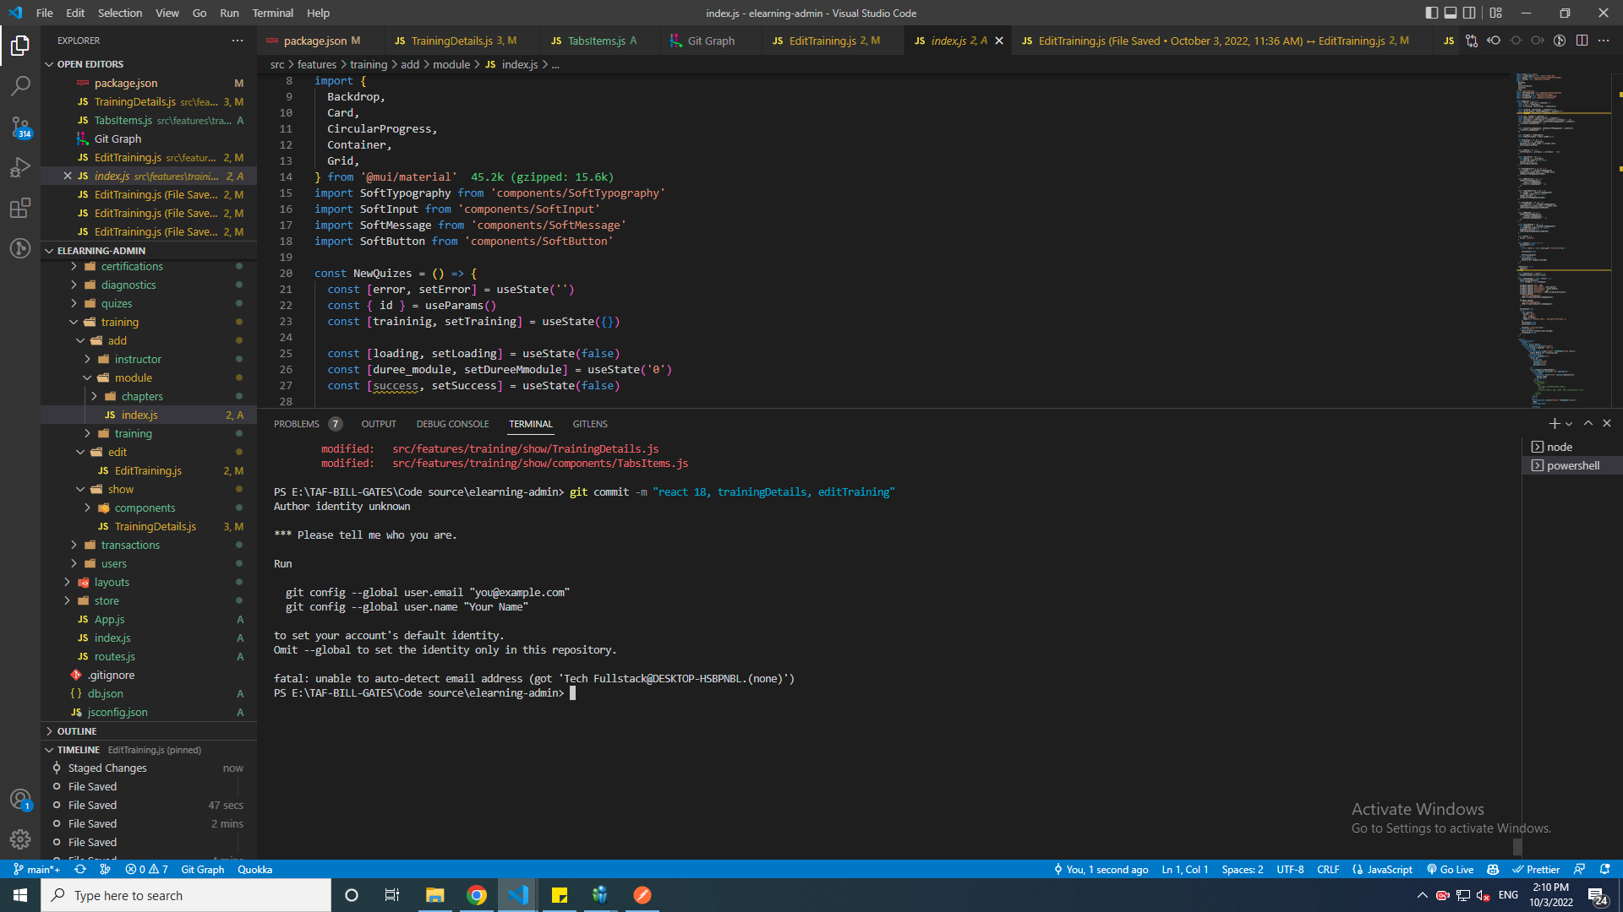The height and width of the screenshot is (912, 1623).
Task: Click the split editor right icon
Action: 1582,41
